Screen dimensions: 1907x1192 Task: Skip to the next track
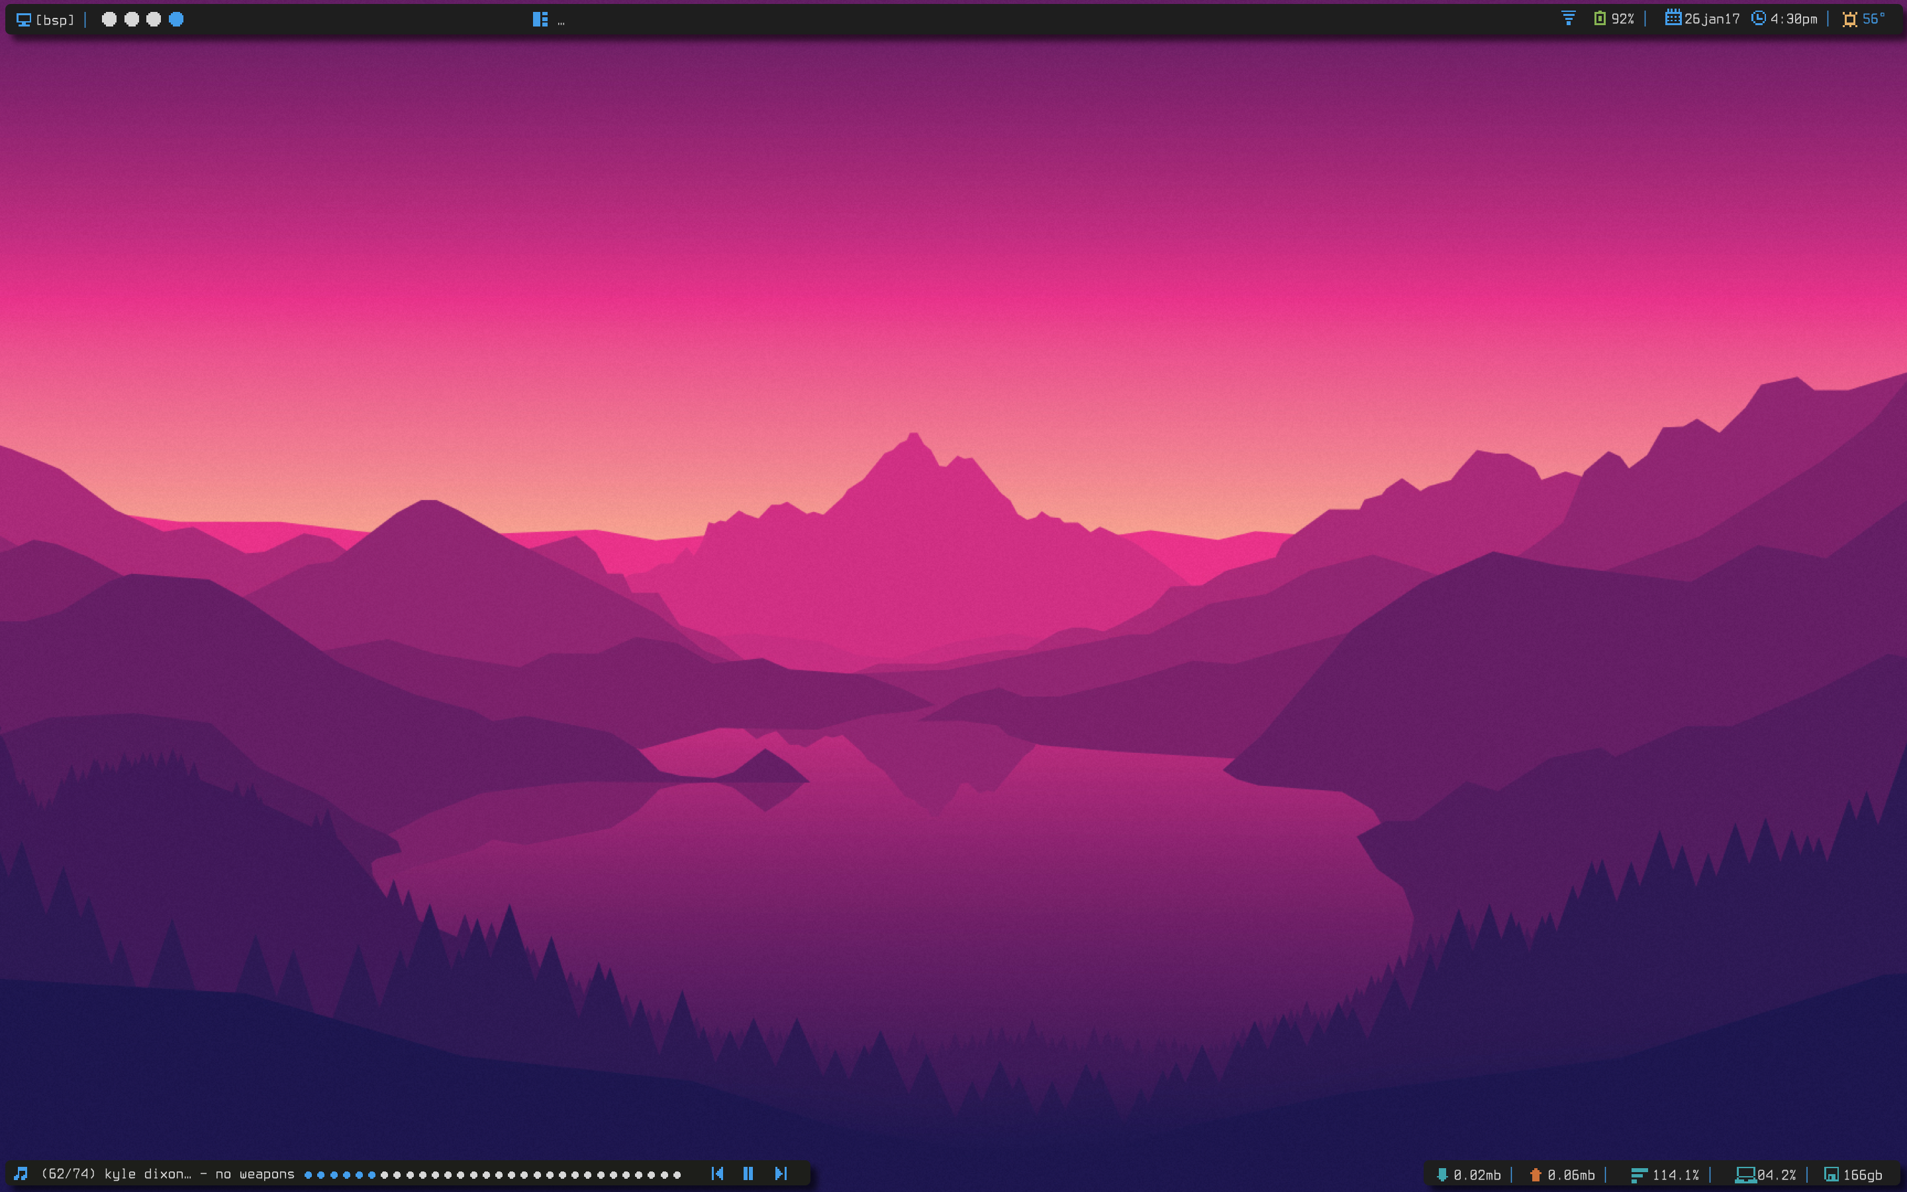[x=780, y=1174]
